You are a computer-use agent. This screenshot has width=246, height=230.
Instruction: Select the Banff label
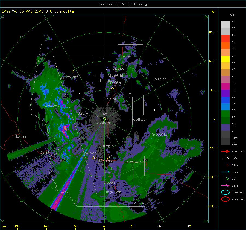point(45,153)
